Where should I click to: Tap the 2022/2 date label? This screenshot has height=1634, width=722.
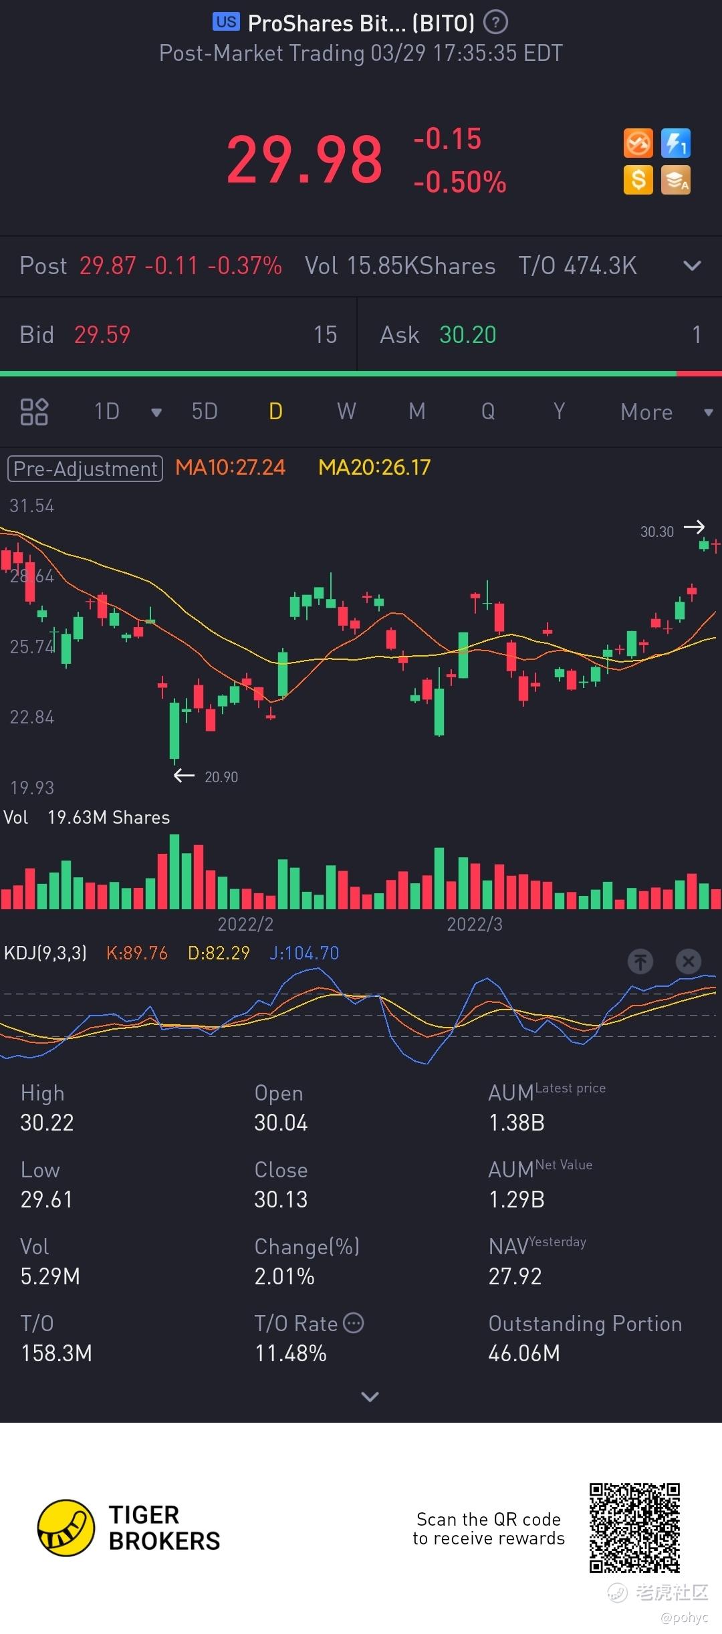tap(245, 924)
